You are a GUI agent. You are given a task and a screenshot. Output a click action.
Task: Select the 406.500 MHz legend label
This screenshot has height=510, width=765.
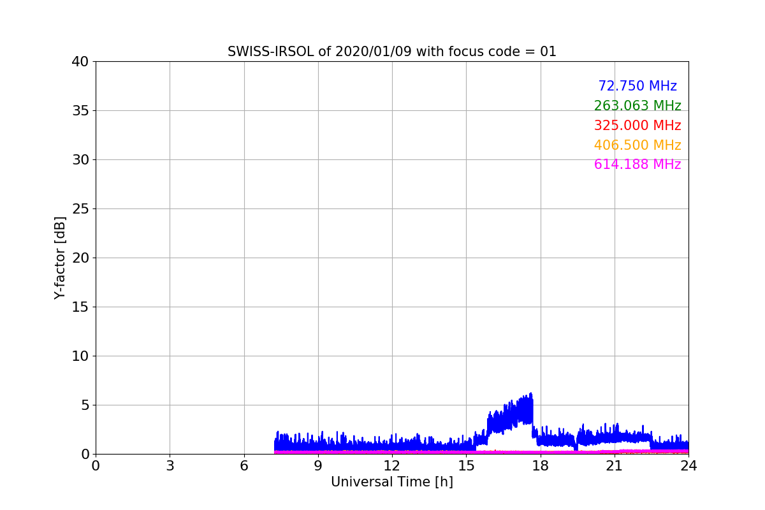[637, 145]
